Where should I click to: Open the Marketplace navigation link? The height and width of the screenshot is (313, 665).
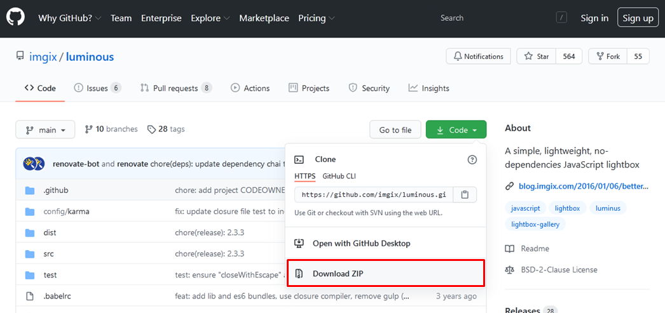264,18
